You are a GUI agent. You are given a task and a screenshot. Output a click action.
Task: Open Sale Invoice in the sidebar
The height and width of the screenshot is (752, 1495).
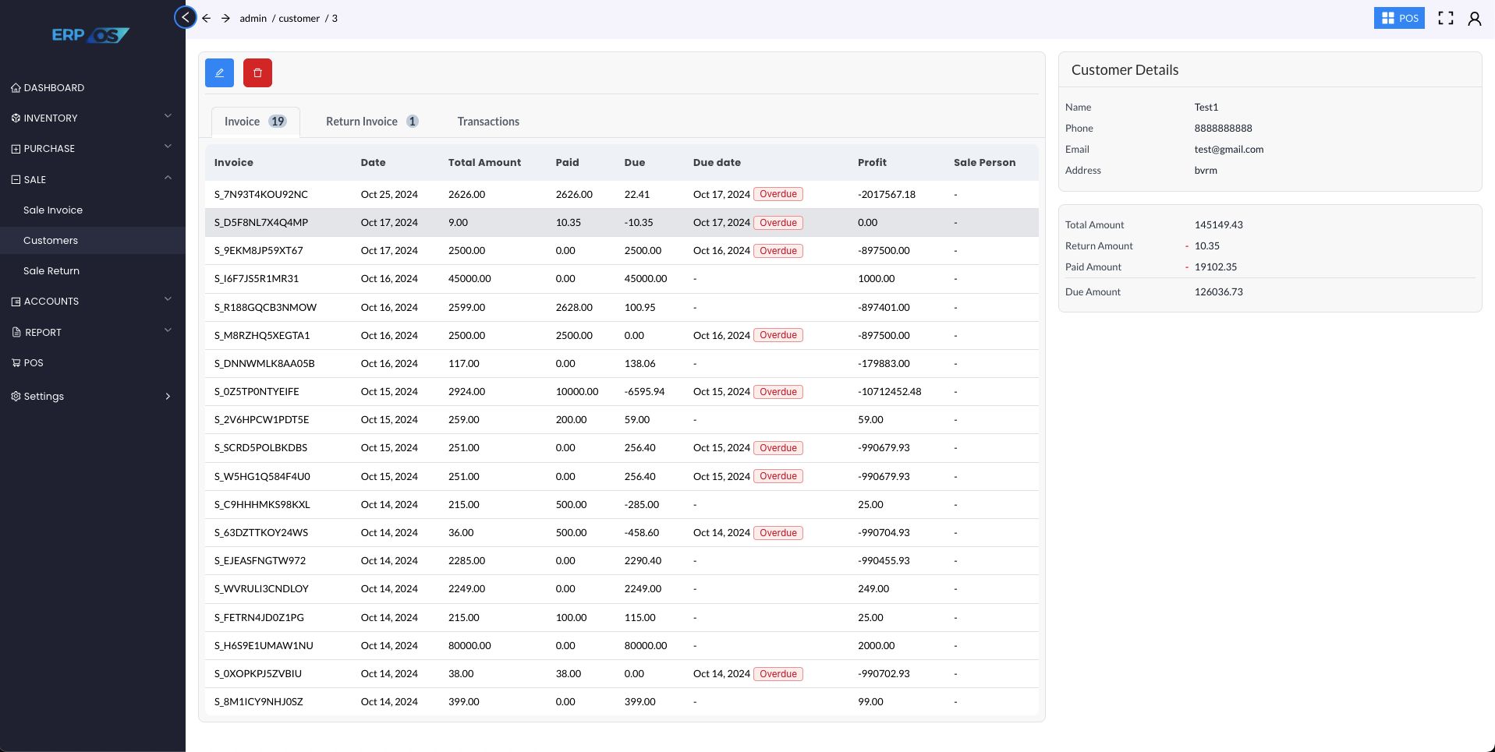[x=53, y=210]
